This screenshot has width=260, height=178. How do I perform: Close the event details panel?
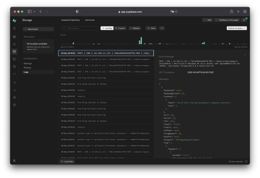[244, 55]
